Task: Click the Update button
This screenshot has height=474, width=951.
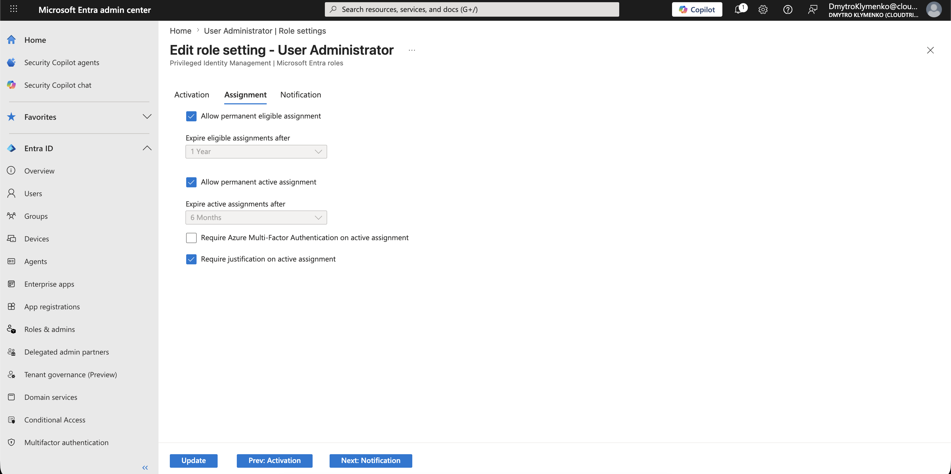Action: pos(193,460)
